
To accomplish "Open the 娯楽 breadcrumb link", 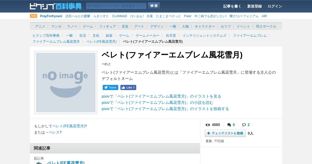I will (x=109, y=35).
